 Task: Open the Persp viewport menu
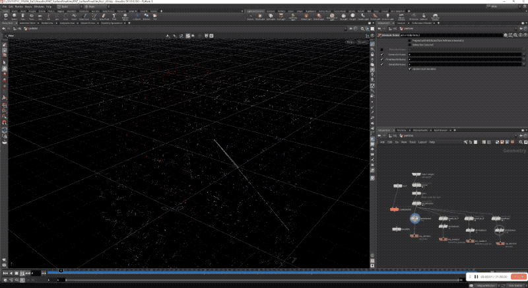(350, 42)
